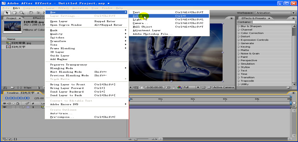Open composition panel options arrow button
Screen dimensions: 298x142
[x=231, y=18]
